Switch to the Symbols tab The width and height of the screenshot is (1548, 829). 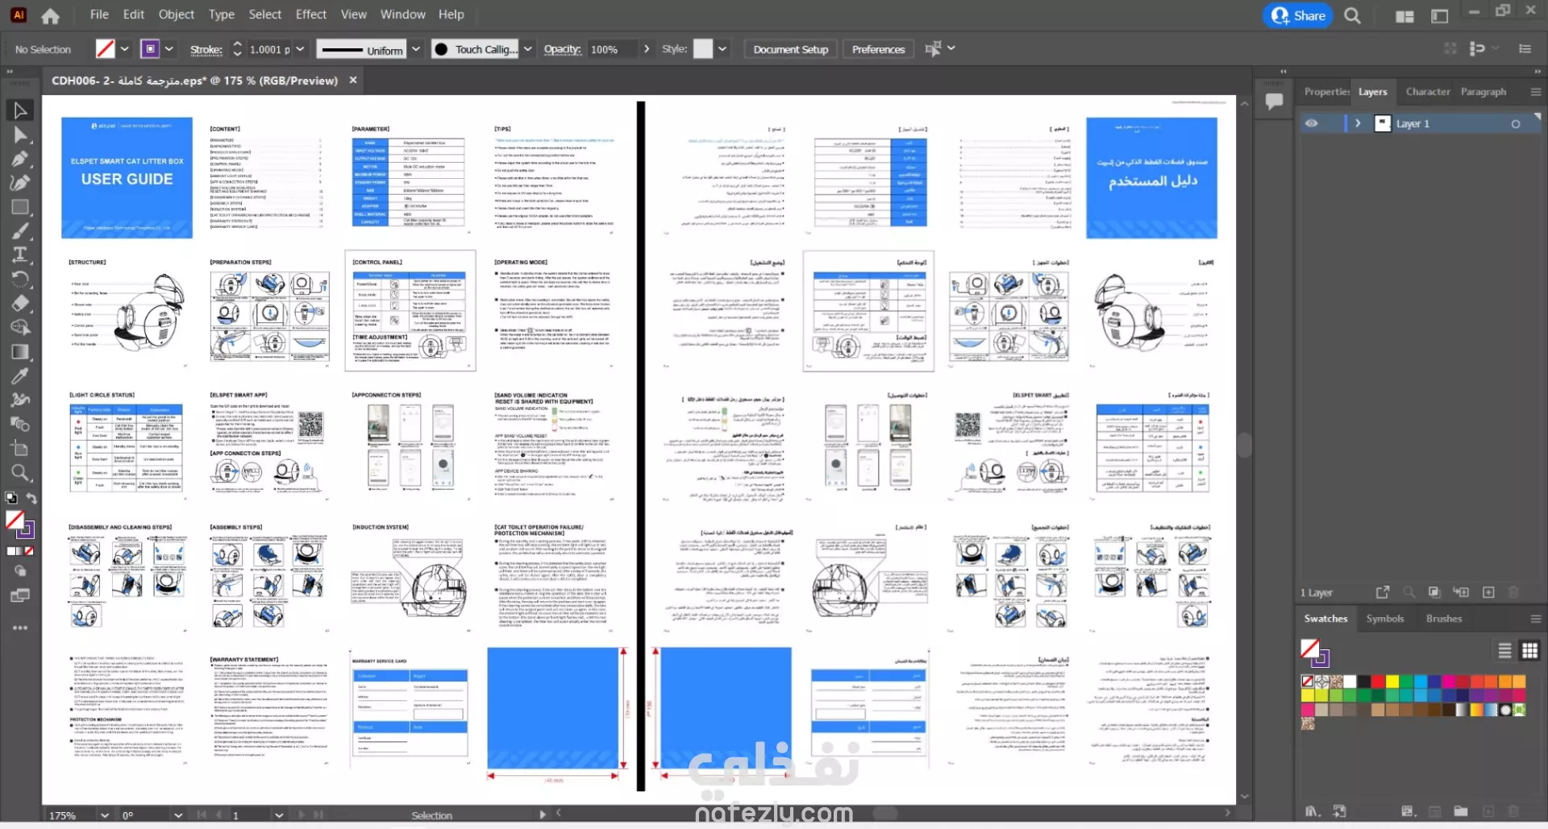[1385, 619]
